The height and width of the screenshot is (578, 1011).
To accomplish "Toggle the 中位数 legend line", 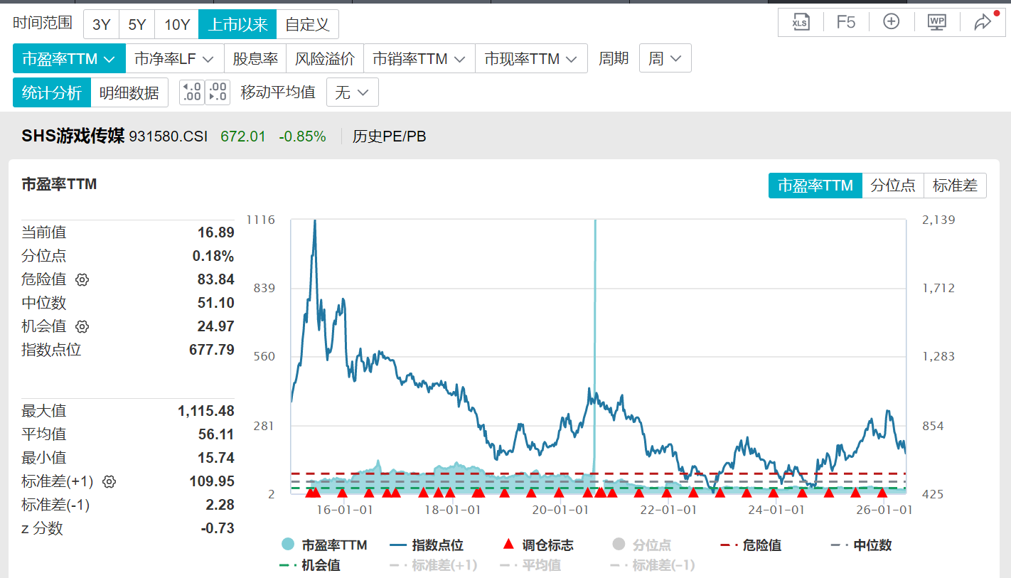I will 861,545.
